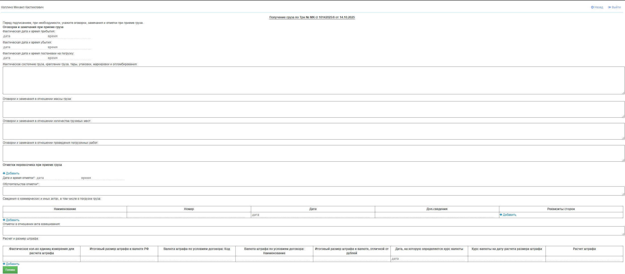Click the Обстоятельства отметки text area
This screenshot has height=274, width=625.
[314, 191]
